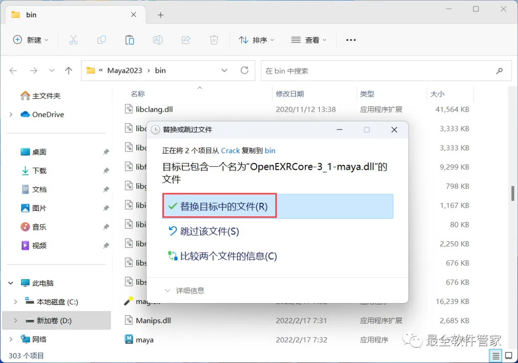Close the 替换或跳过文件 dialog

click(394, 130)
